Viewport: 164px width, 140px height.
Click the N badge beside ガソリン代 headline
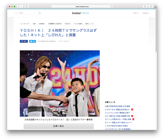(x=133, y=119)
